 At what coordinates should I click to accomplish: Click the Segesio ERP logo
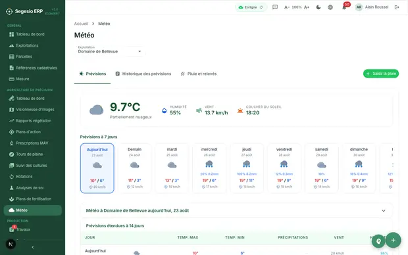point(24,11)
